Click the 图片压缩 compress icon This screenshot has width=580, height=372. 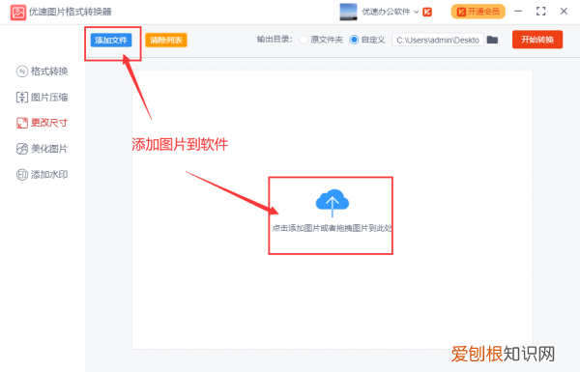click(x=22, y=98)
